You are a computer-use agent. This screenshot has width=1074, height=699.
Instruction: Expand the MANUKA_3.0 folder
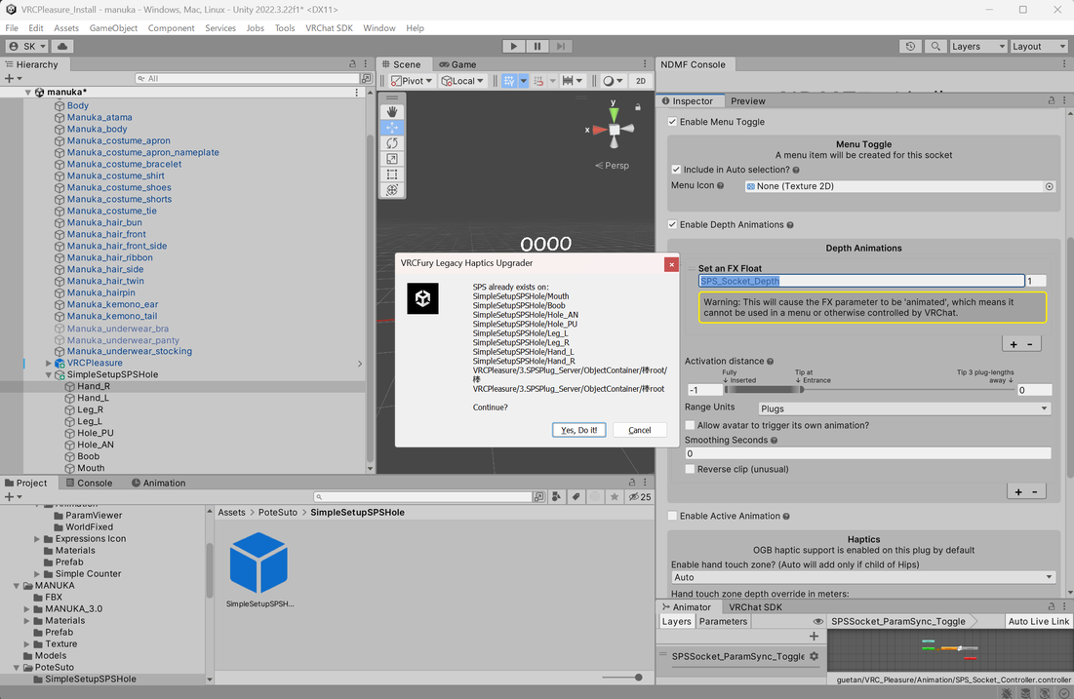[x=26, y=608]
